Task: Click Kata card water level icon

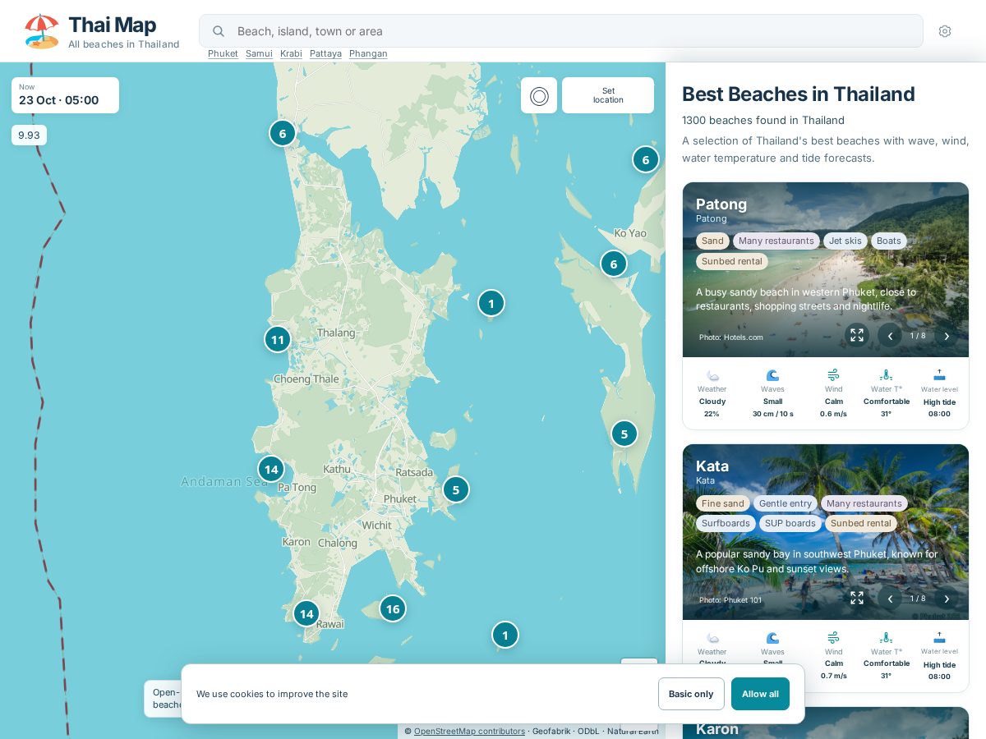Action: tap(939, 638)
